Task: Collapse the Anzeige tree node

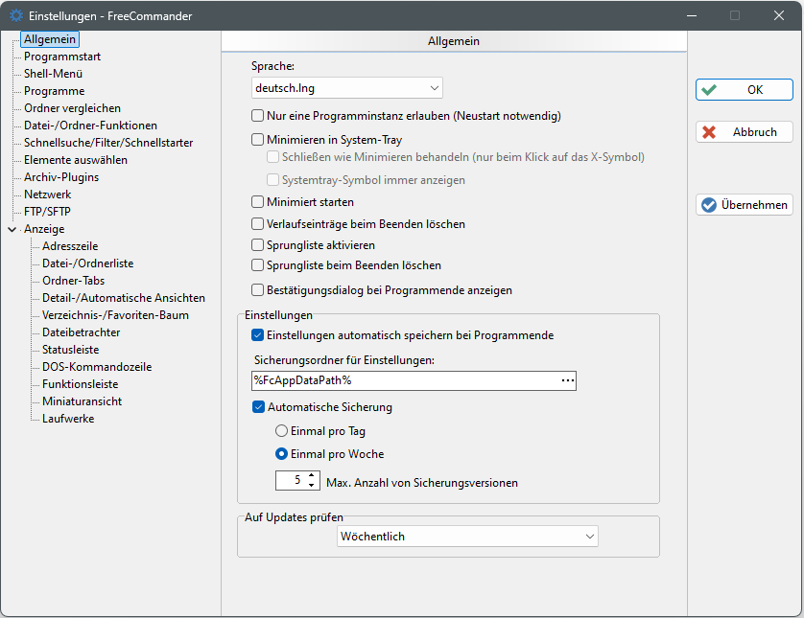Action: (11, 229)
